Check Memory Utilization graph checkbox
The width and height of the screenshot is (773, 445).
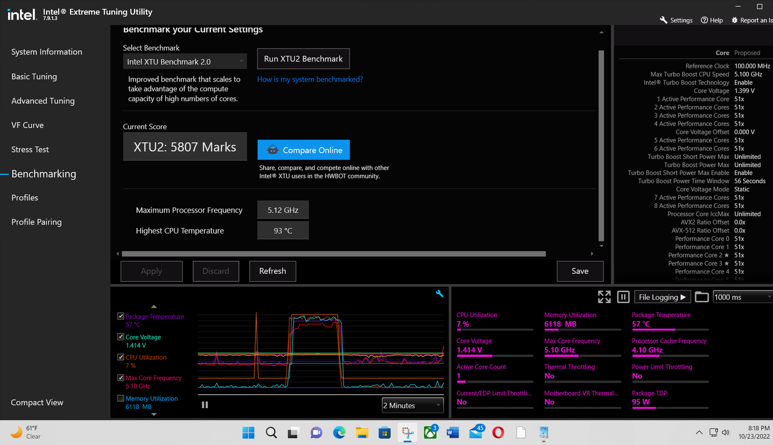121,398
